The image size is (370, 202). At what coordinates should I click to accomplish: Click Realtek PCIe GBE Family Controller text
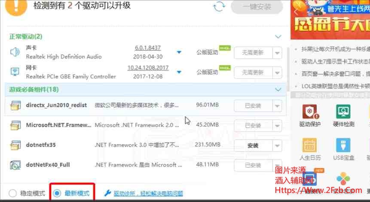point(71,76)
